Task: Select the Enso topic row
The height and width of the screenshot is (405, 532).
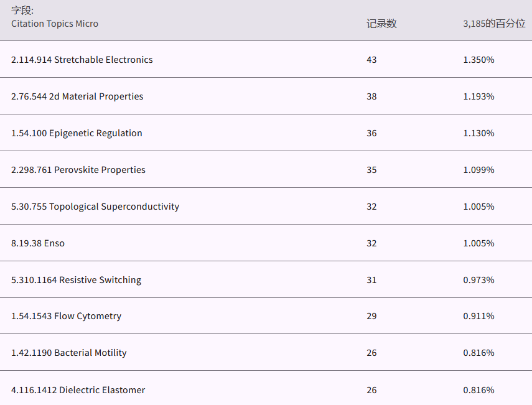Action: click(38, 243)
